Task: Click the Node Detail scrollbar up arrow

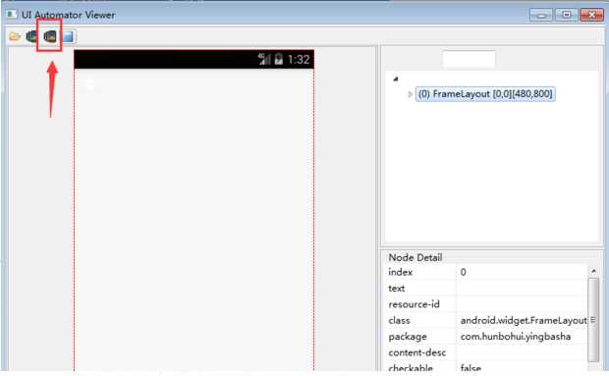Action: tap(593, 271)
